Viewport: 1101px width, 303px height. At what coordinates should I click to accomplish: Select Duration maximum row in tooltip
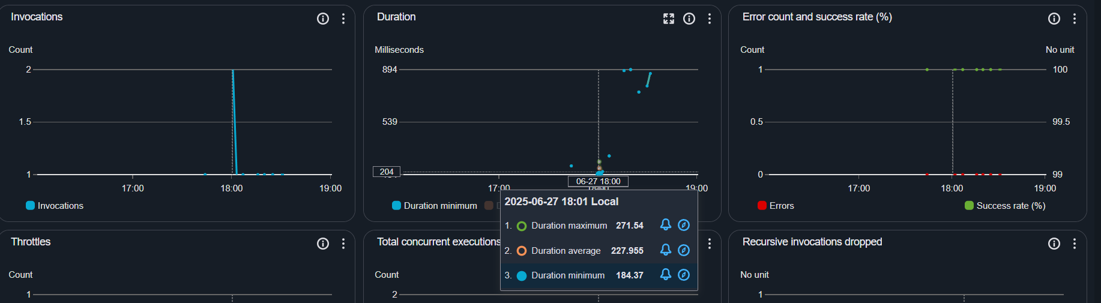pos(599,226)
